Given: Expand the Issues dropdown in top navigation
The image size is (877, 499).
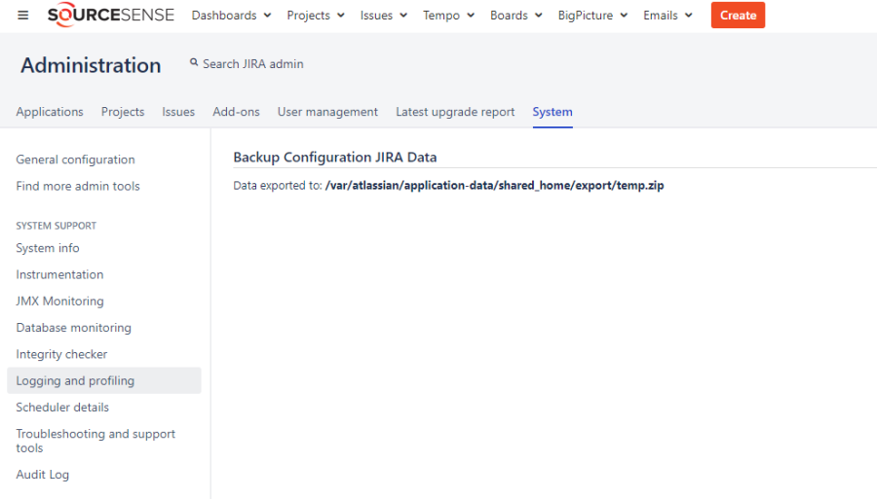Looking at the screenshot, I should (x=383, y=15).
